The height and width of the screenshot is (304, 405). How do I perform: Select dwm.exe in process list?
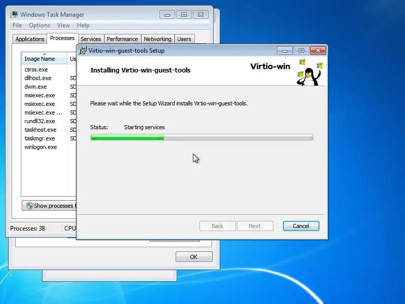pos(35,87)
